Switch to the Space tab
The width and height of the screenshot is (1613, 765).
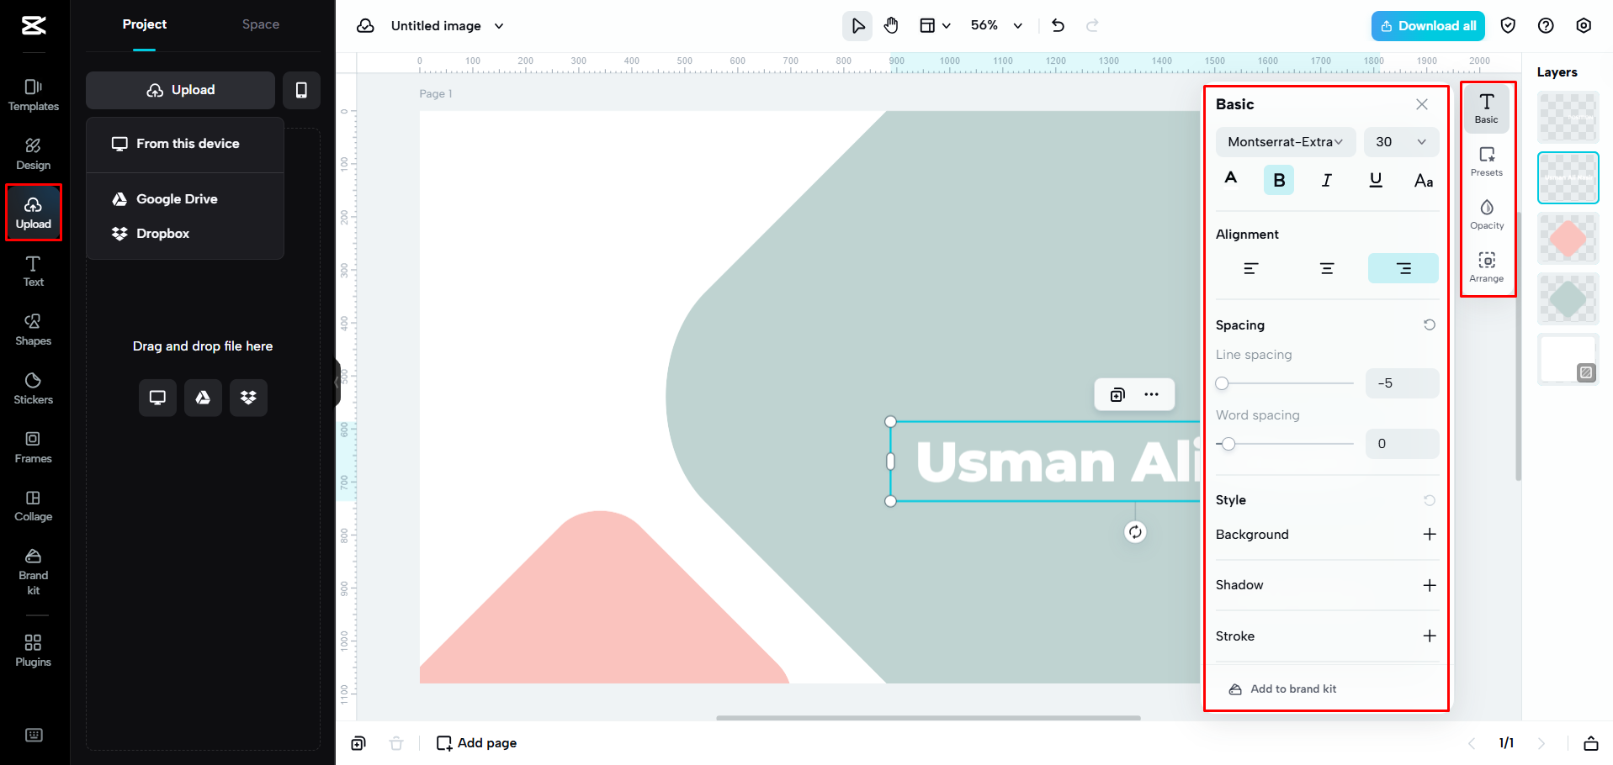(x=261, y=24)
